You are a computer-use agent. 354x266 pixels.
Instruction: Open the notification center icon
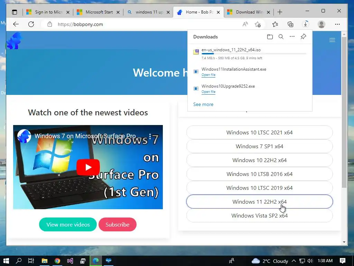click(x=343, y=261)
